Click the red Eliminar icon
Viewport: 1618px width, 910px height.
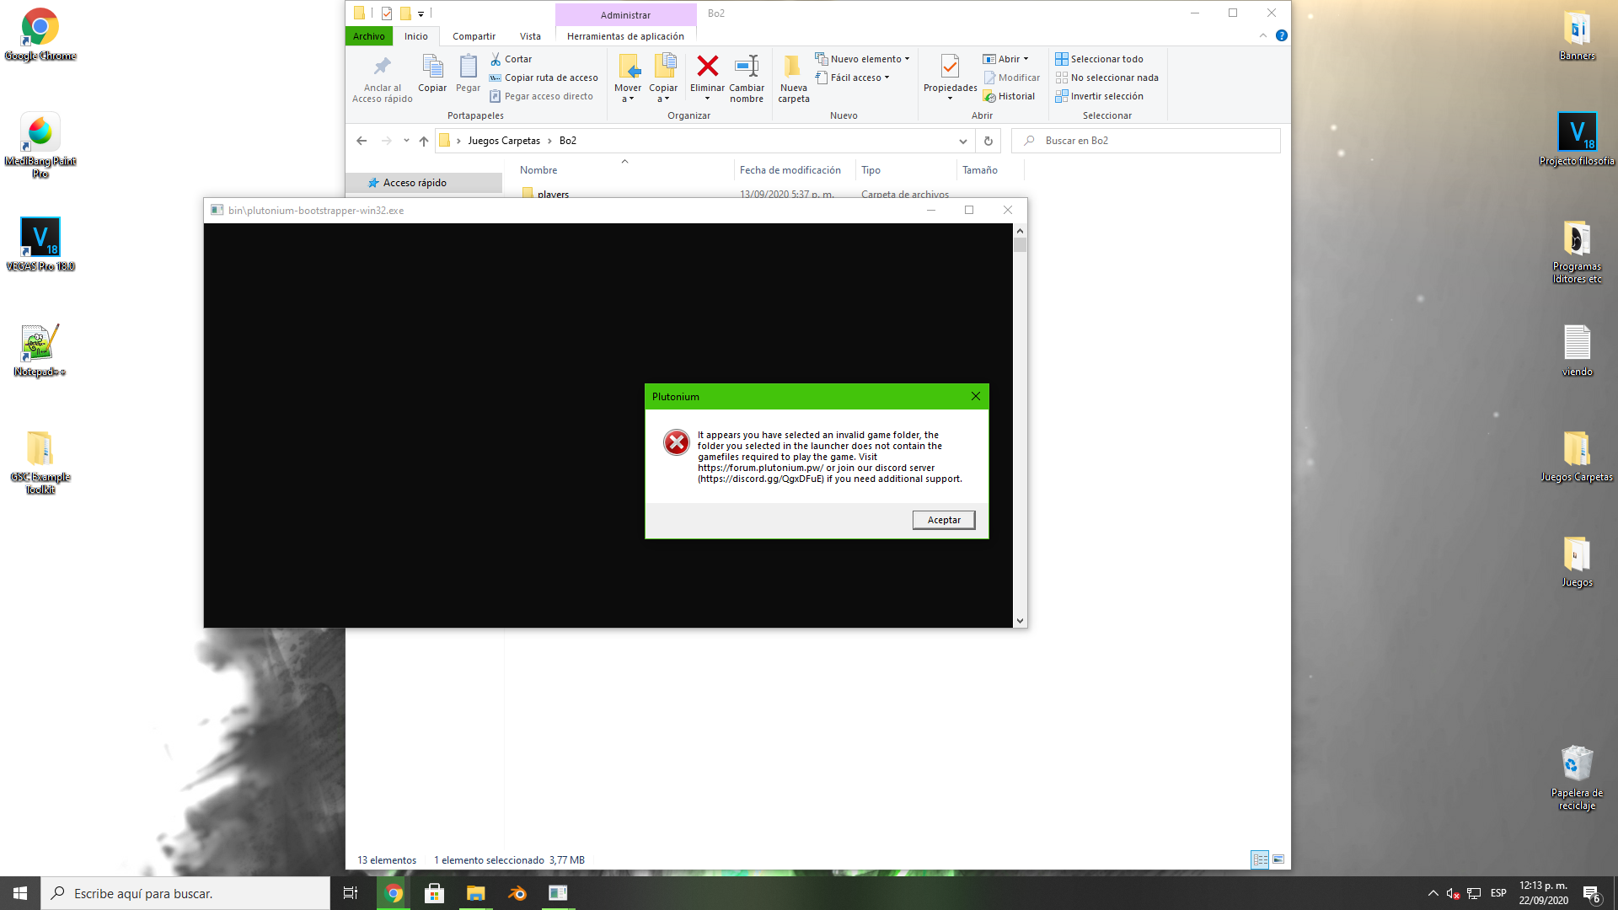coord(708,66)
